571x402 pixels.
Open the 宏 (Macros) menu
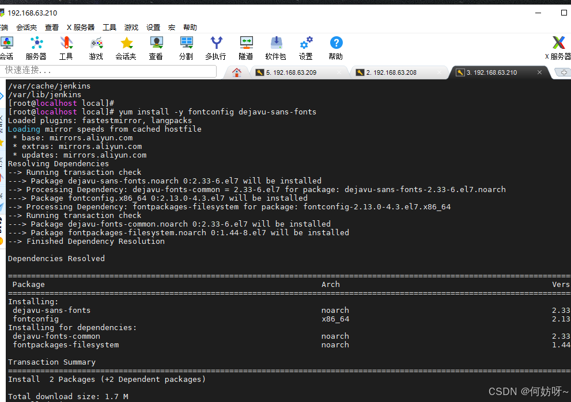click(172, 27)
